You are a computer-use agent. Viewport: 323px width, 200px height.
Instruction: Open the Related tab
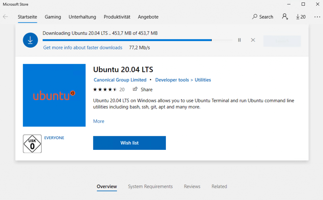point(219,186)
